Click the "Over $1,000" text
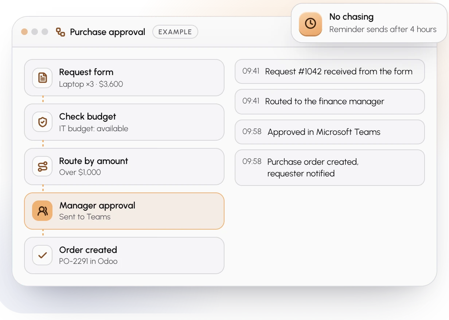Viewport: 449px width, 320px height. point(80,172)
